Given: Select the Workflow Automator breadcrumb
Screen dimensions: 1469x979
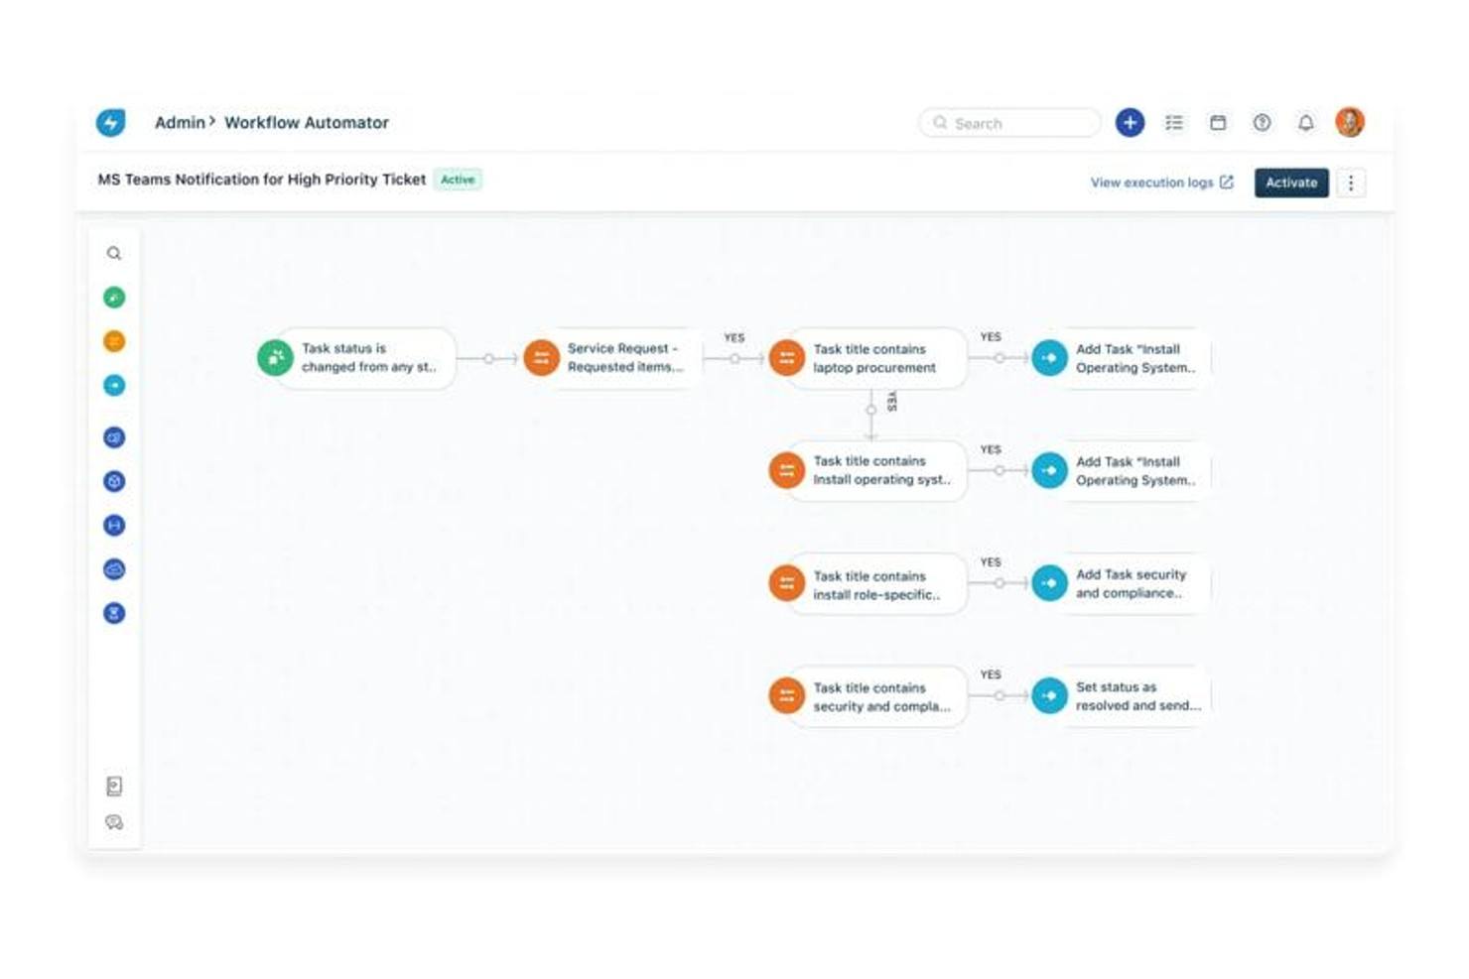Looking at the screenshot, I should (307, 122).
